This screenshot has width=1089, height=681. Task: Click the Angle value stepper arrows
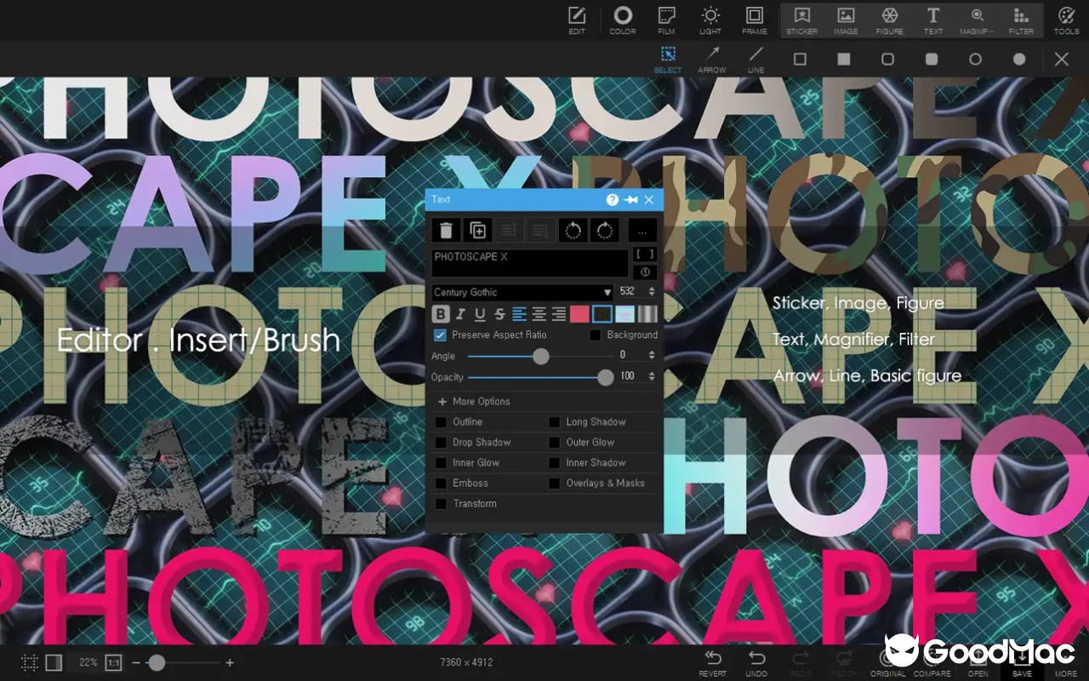click(652, 356)
